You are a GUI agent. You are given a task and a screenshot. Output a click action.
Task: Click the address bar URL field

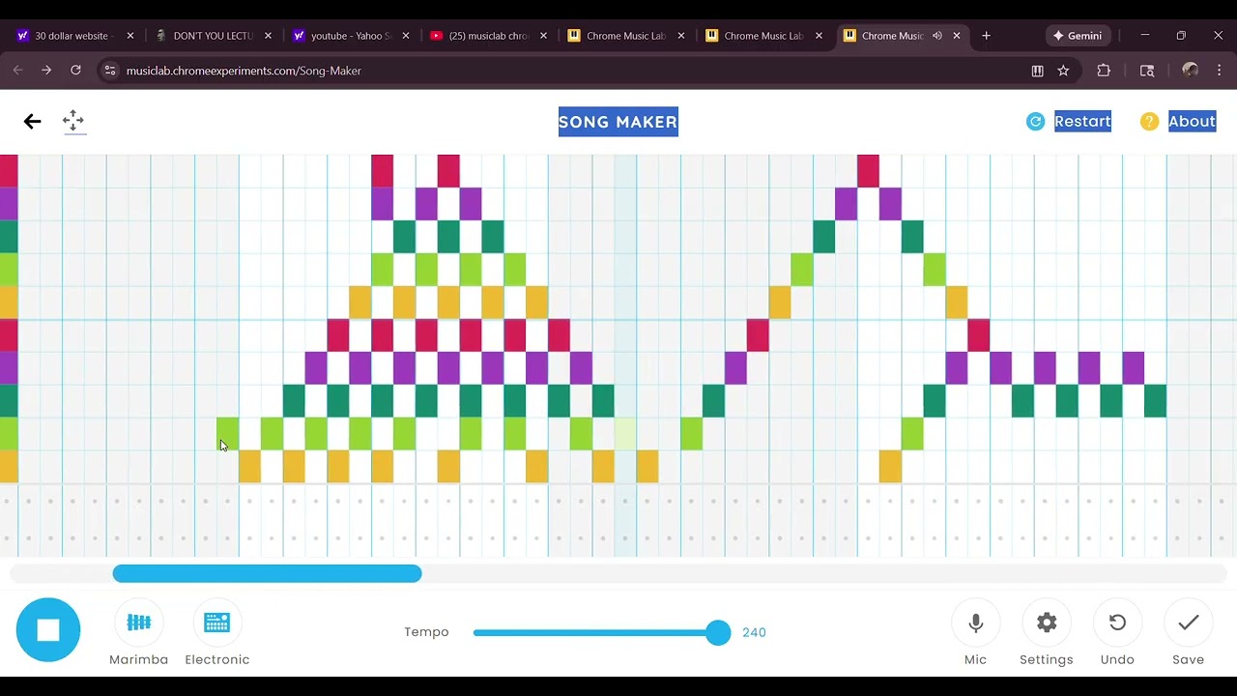[x=570, y=71]
